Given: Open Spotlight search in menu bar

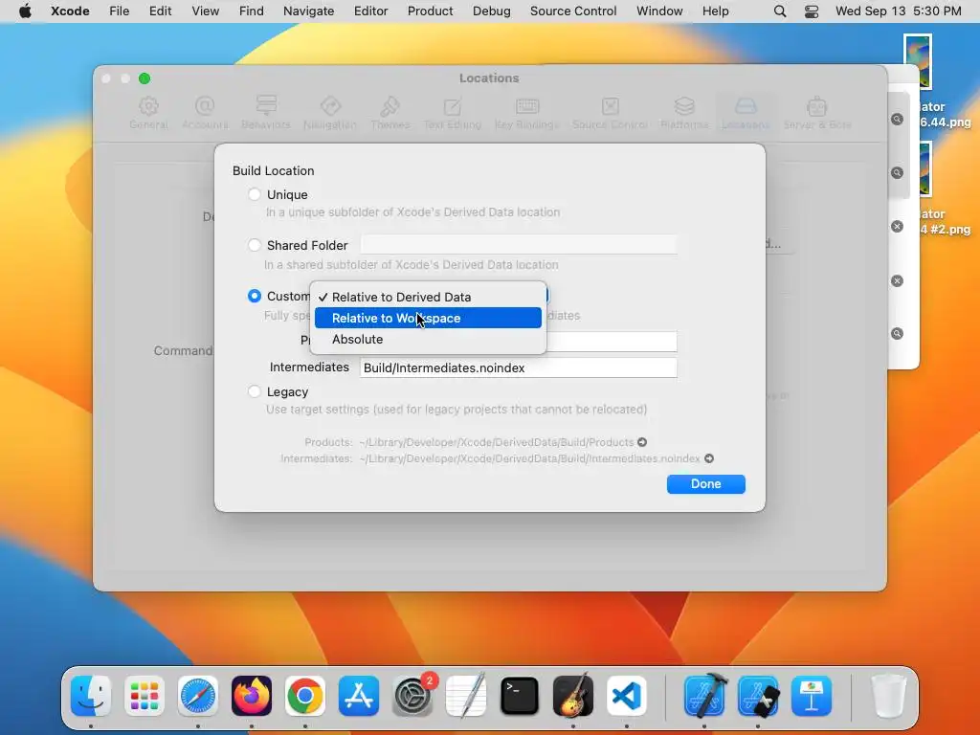Looking at the screenshot, I should coord(779,11).
